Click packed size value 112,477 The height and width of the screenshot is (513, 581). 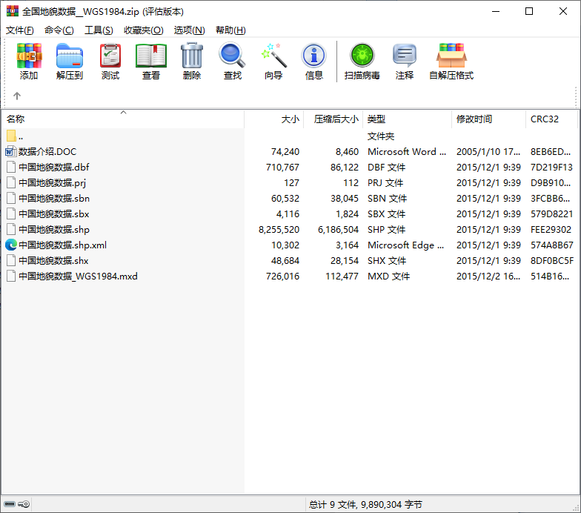342,276
